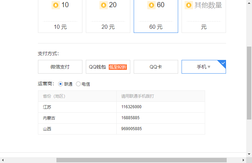Viewport: 252px width, 163px height.
Task: Choose the 其他数量 custom amount card
Action: [204, 16]
